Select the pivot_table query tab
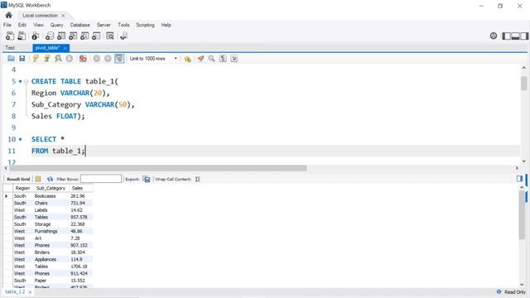The height and width of the screenshot is (298, 530). click(47, 48)
